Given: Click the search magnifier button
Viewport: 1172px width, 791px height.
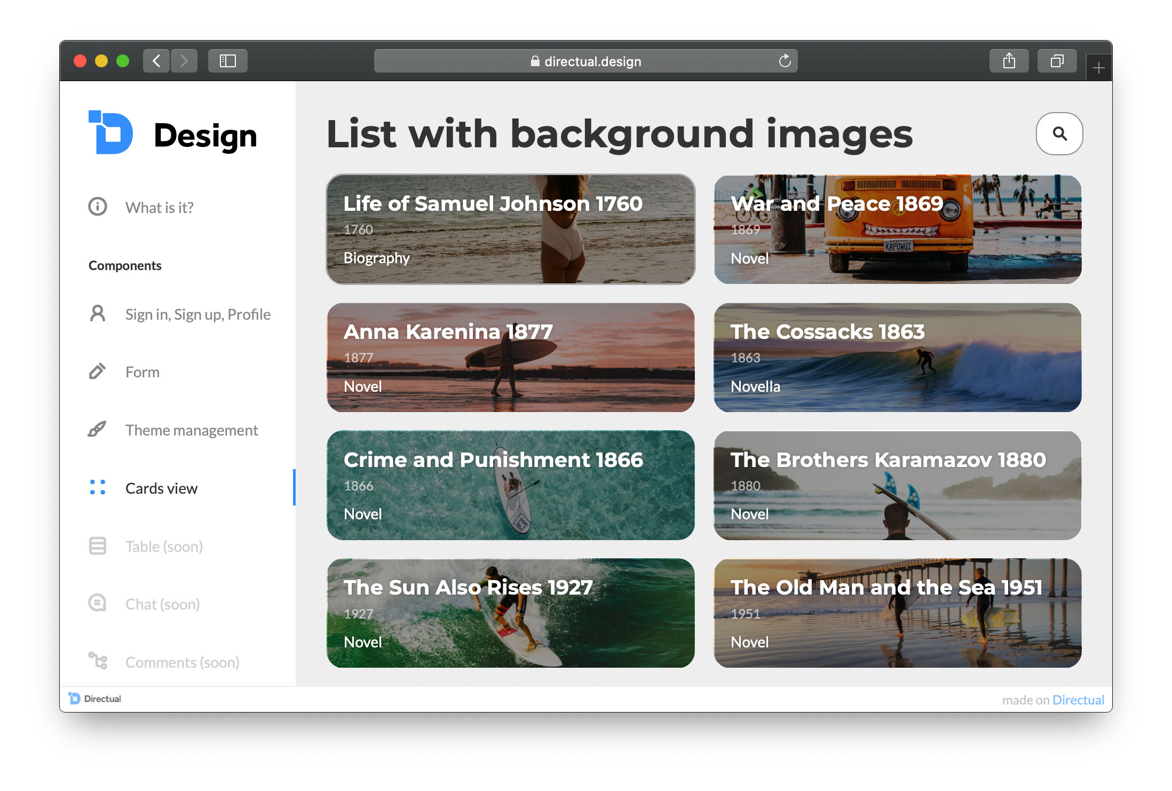Looking at the screenshot, I should (x=1059, y=133).
